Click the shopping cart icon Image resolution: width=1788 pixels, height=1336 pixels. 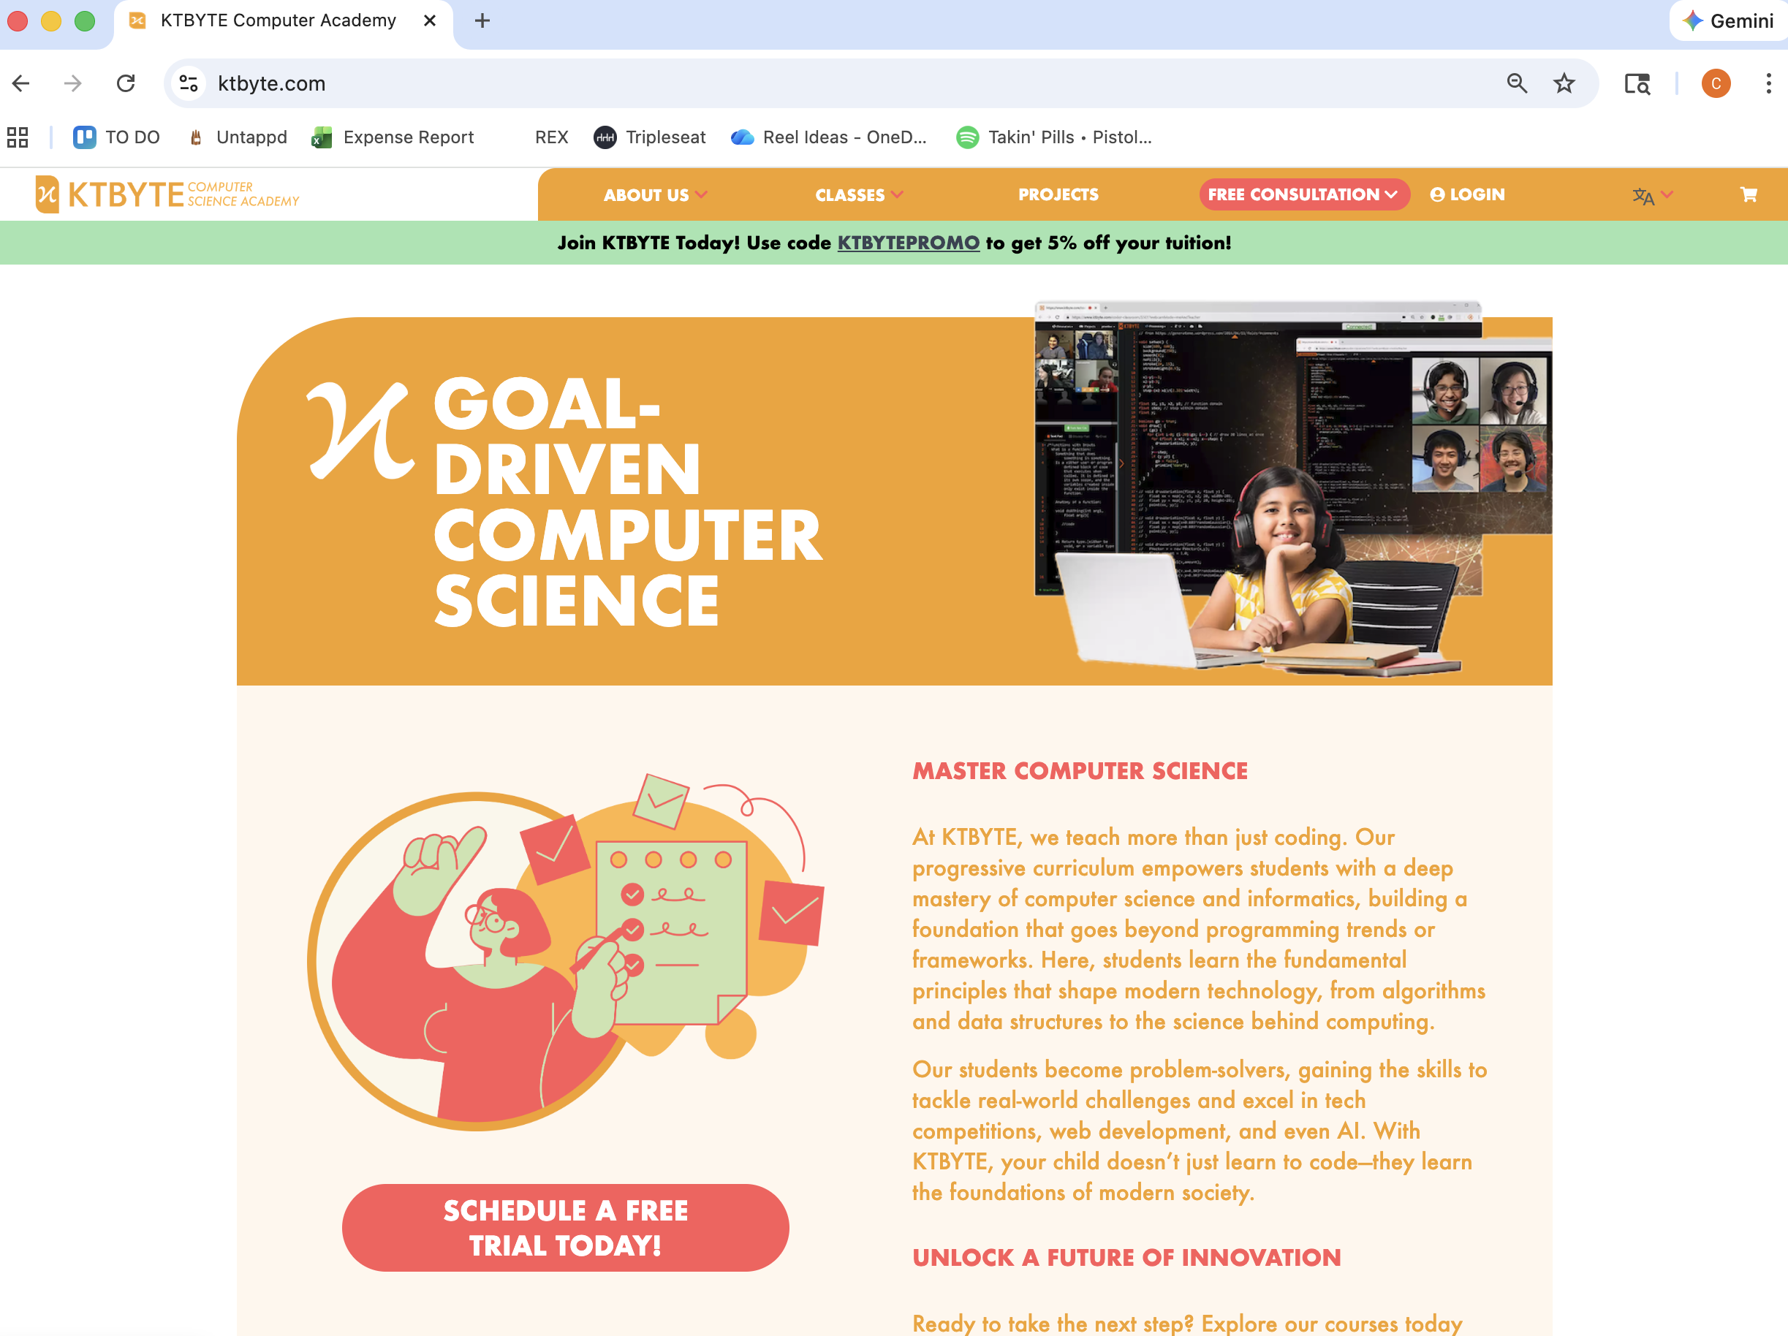point(1748,195)
